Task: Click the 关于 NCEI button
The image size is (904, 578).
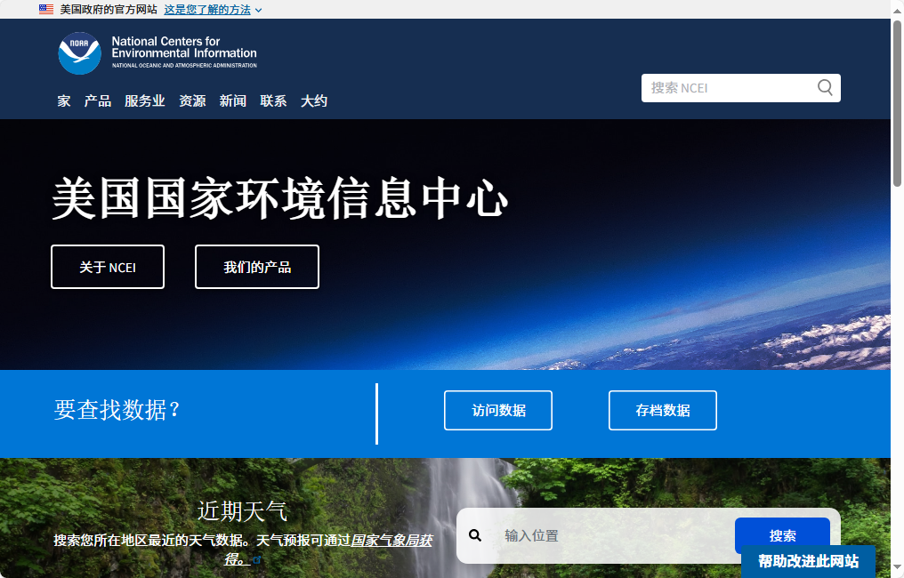Action: pos(108,267)
